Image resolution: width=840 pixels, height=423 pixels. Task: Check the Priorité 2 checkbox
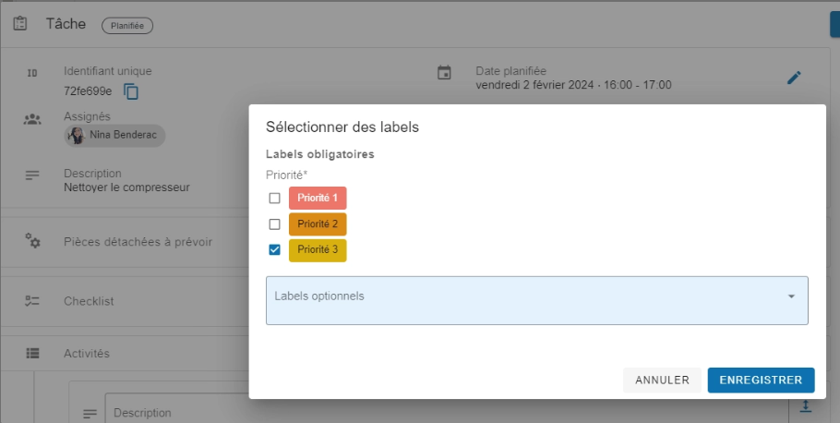click(x=274, y=224)
